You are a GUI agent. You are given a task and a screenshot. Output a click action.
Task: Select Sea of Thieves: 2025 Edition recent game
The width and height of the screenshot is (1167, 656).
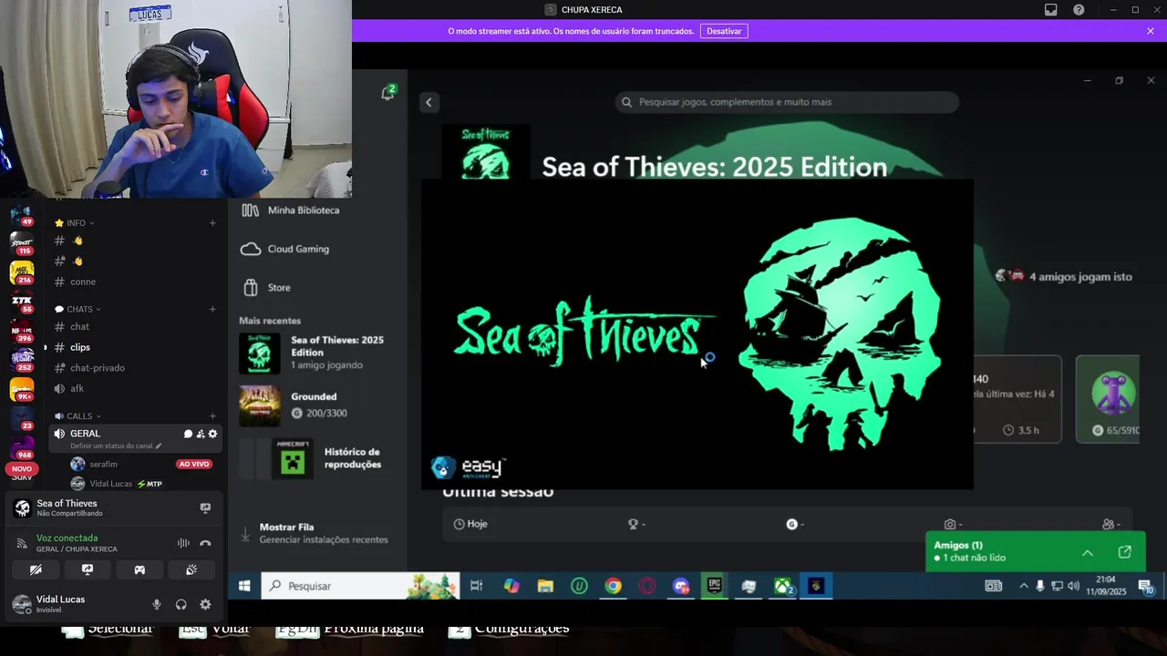click(x=313, y=353)
